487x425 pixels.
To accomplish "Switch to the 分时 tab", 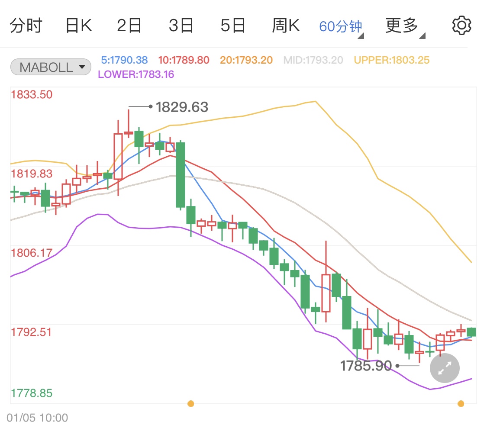I will point(26,25).
